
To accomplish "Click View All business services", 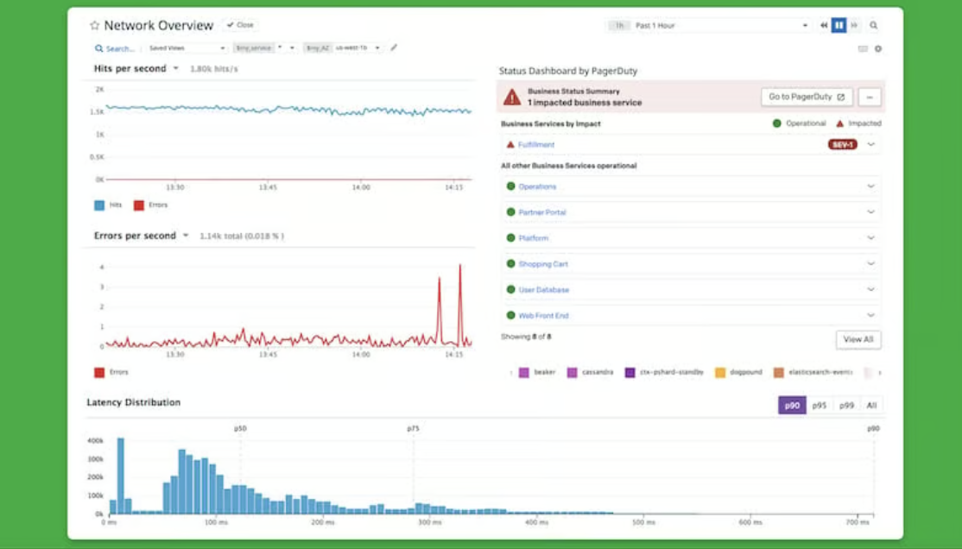I will tap(858, 339).
